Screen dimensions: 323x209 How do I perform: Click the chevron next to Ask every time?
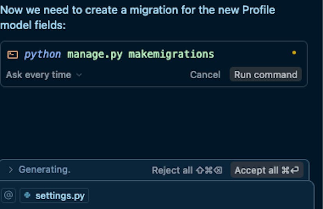[x=79, y=75]
